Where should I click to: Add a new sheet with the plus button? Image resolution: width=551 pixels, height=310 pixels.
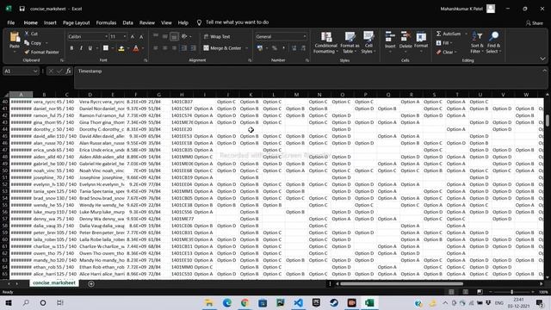[x=91, y=283]
